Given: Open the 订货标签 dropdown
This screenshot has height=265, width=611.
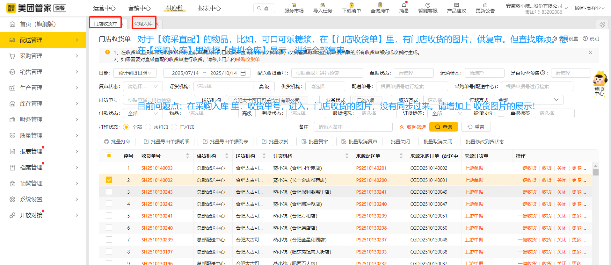Looking at the screenshot, I should [447, 113].
